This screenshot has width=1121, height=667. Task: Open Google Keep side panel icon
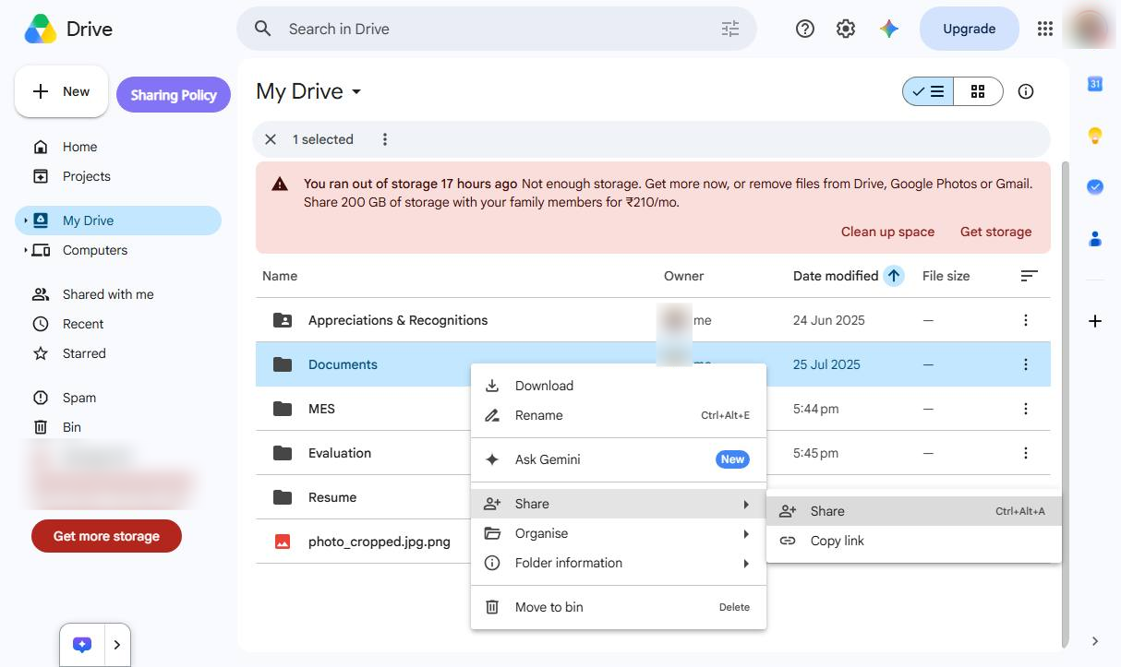pyautogui.click(x=1095, y=136)
